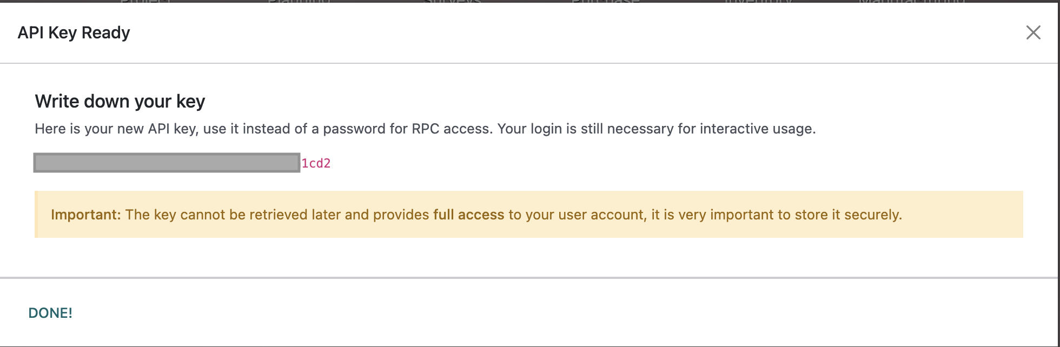Image resolution: width=1060 pixels, height=347 pixels.
Task: Click the "API Key Ready" dialog title
Action: click(74, 32)
